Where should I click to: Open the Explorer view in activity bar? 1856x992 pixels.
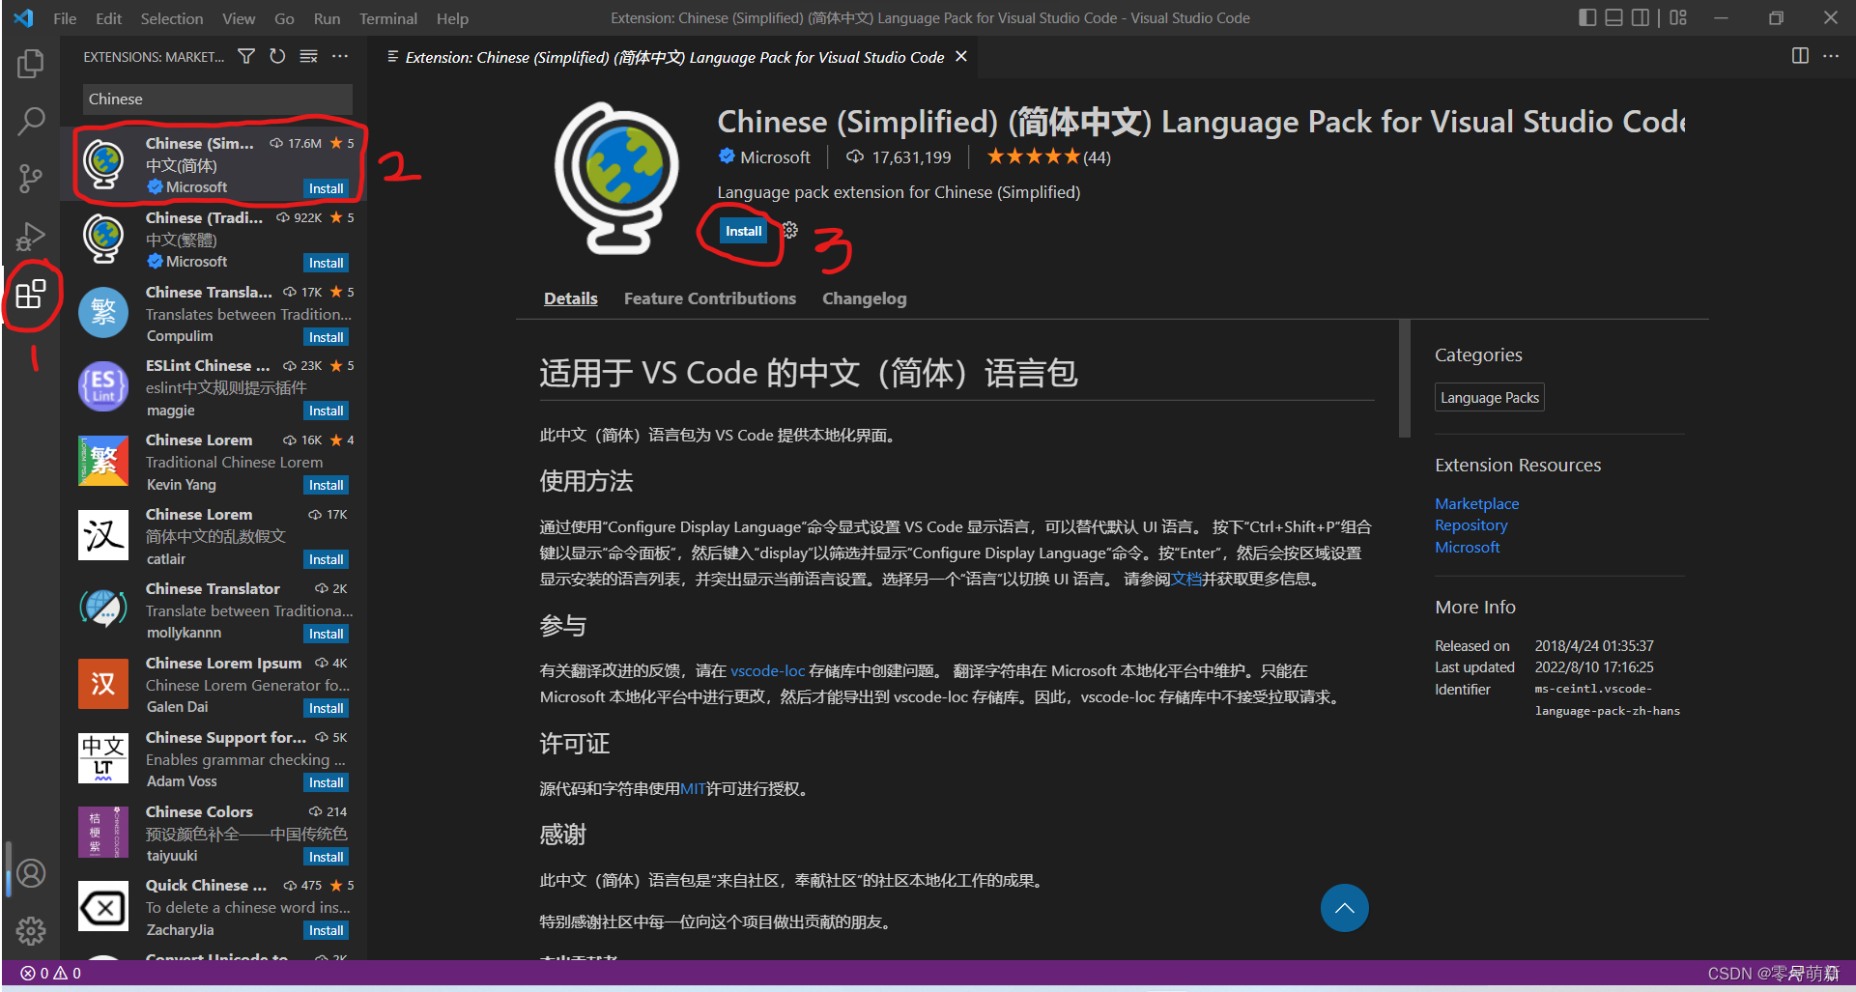31,64
